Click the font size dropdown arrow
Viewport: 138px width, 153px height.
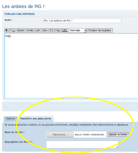[85, 30]
